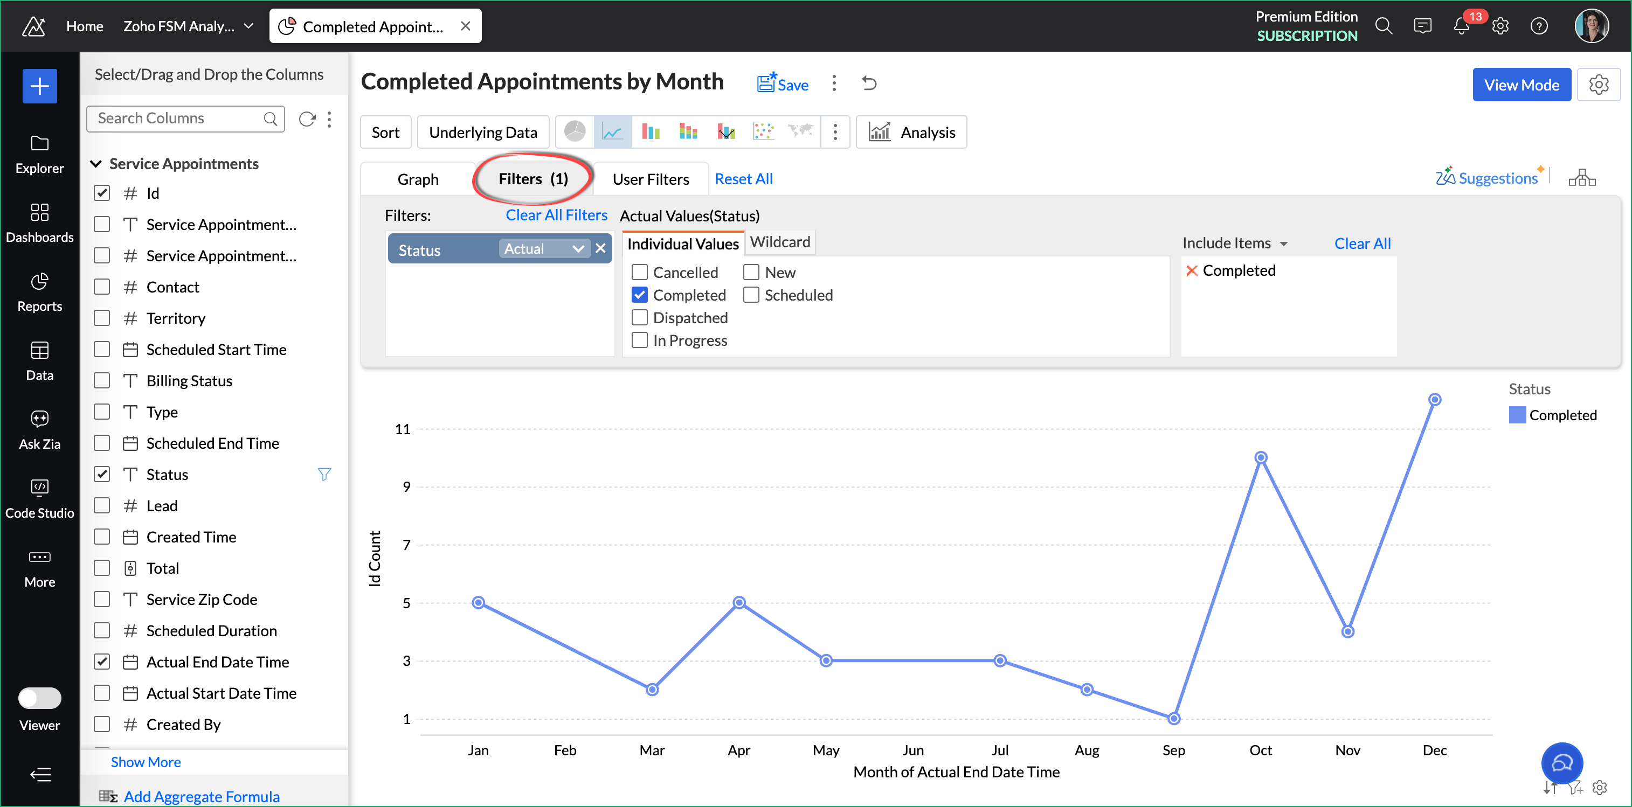Select the pie chart type icon
The height and width of the screenshot is (807, 1632).
click(575, 132)
